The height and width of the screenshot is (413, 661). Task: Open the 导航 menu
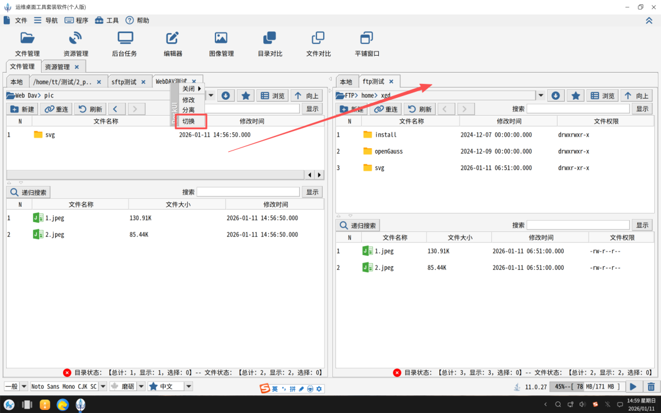(x=46, y=20)
